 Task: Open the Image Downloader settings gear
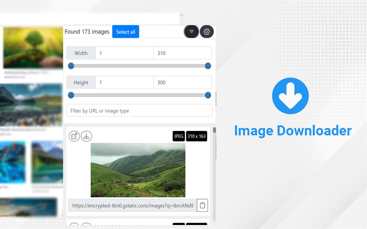coord(207,31)
